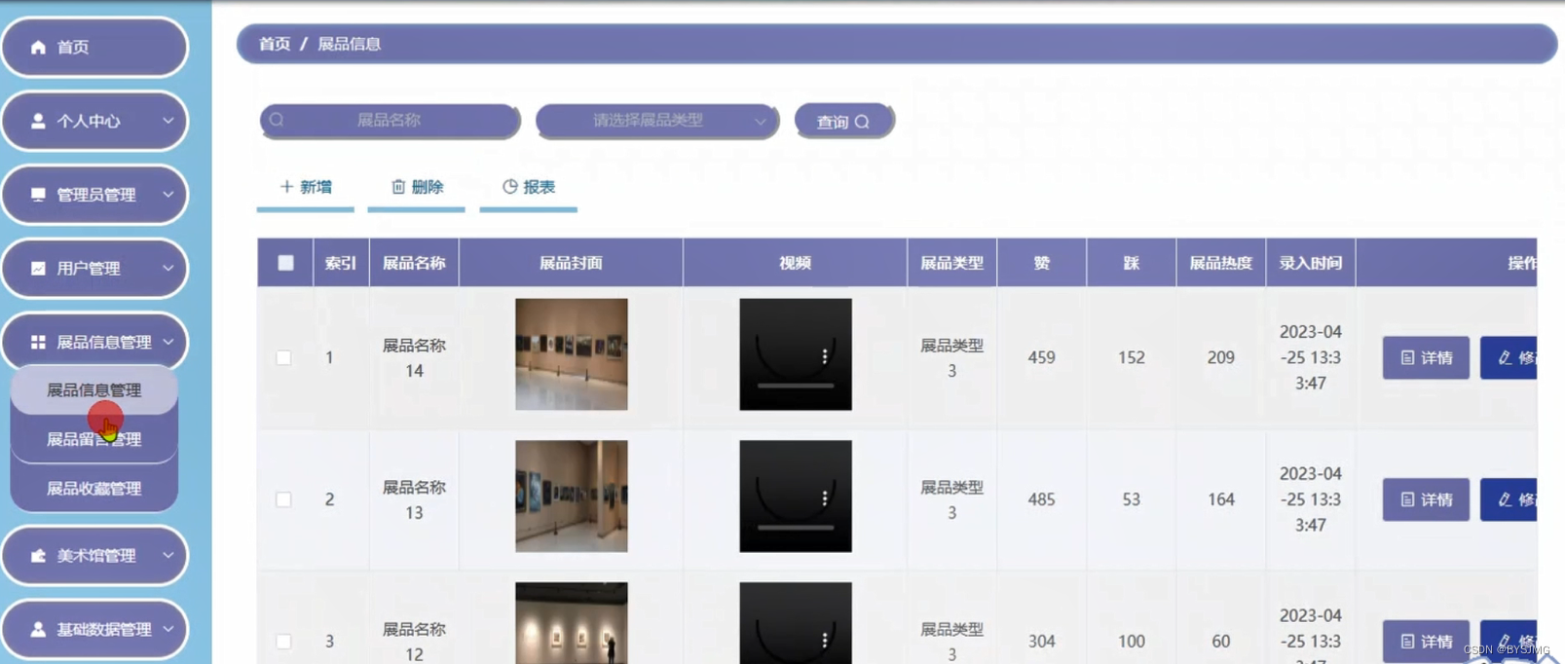
Task: Open the cover image of 展品名称12
Action: coord(572,623)
